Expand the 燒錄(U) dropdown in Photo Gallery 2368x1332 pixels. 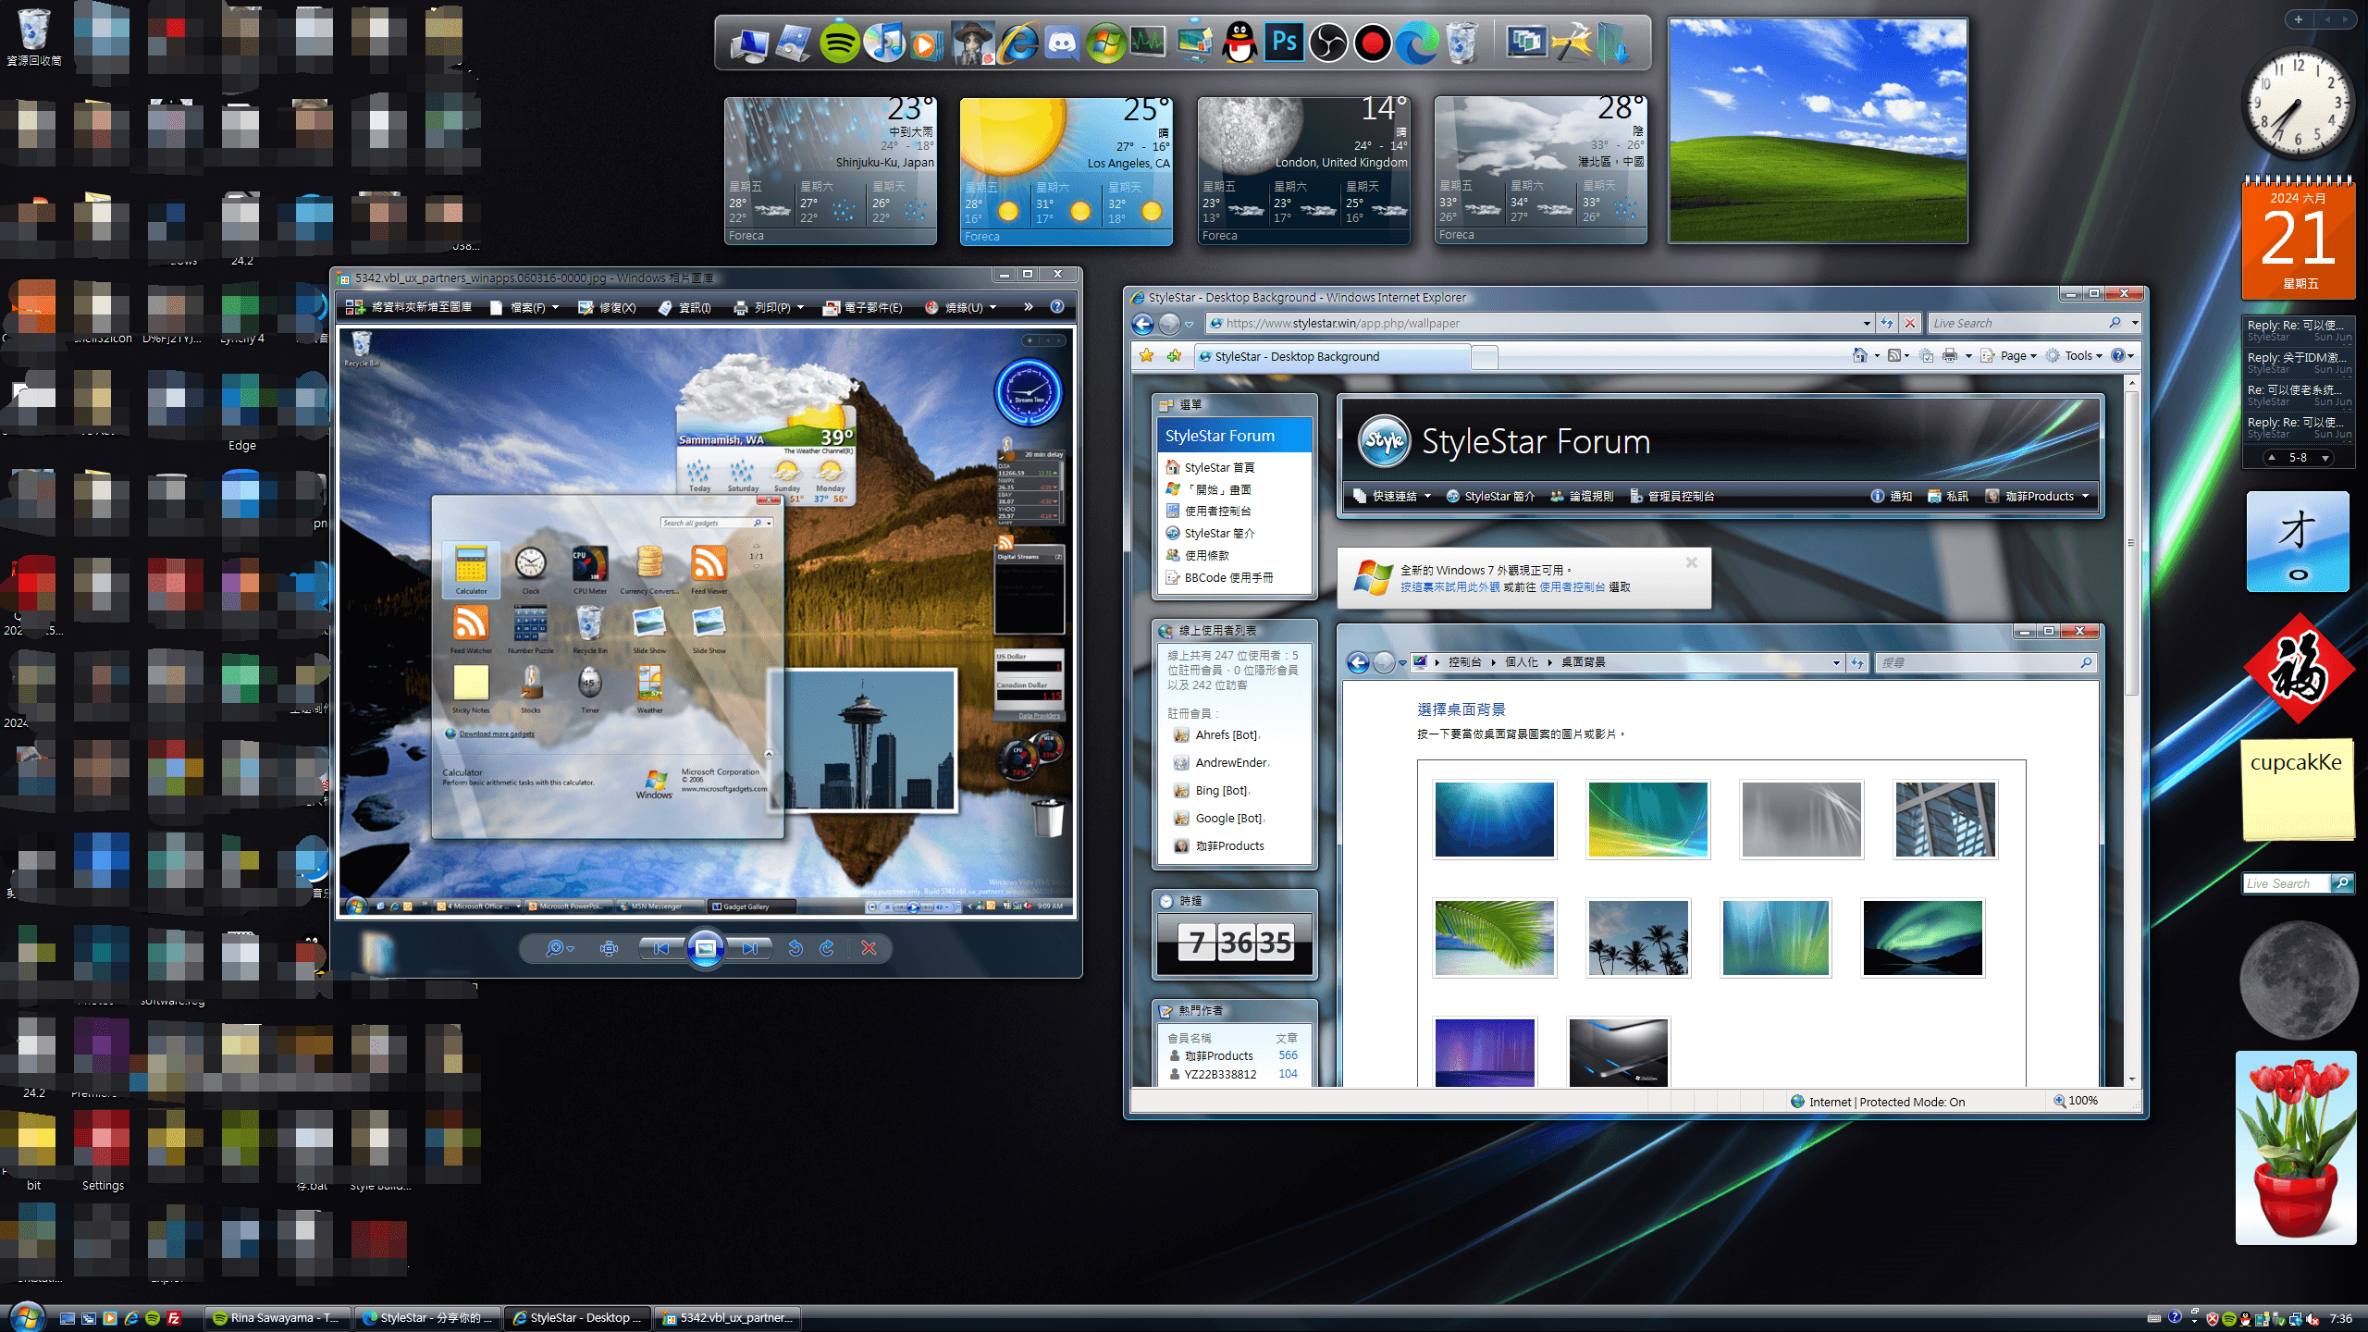(961, 307)
